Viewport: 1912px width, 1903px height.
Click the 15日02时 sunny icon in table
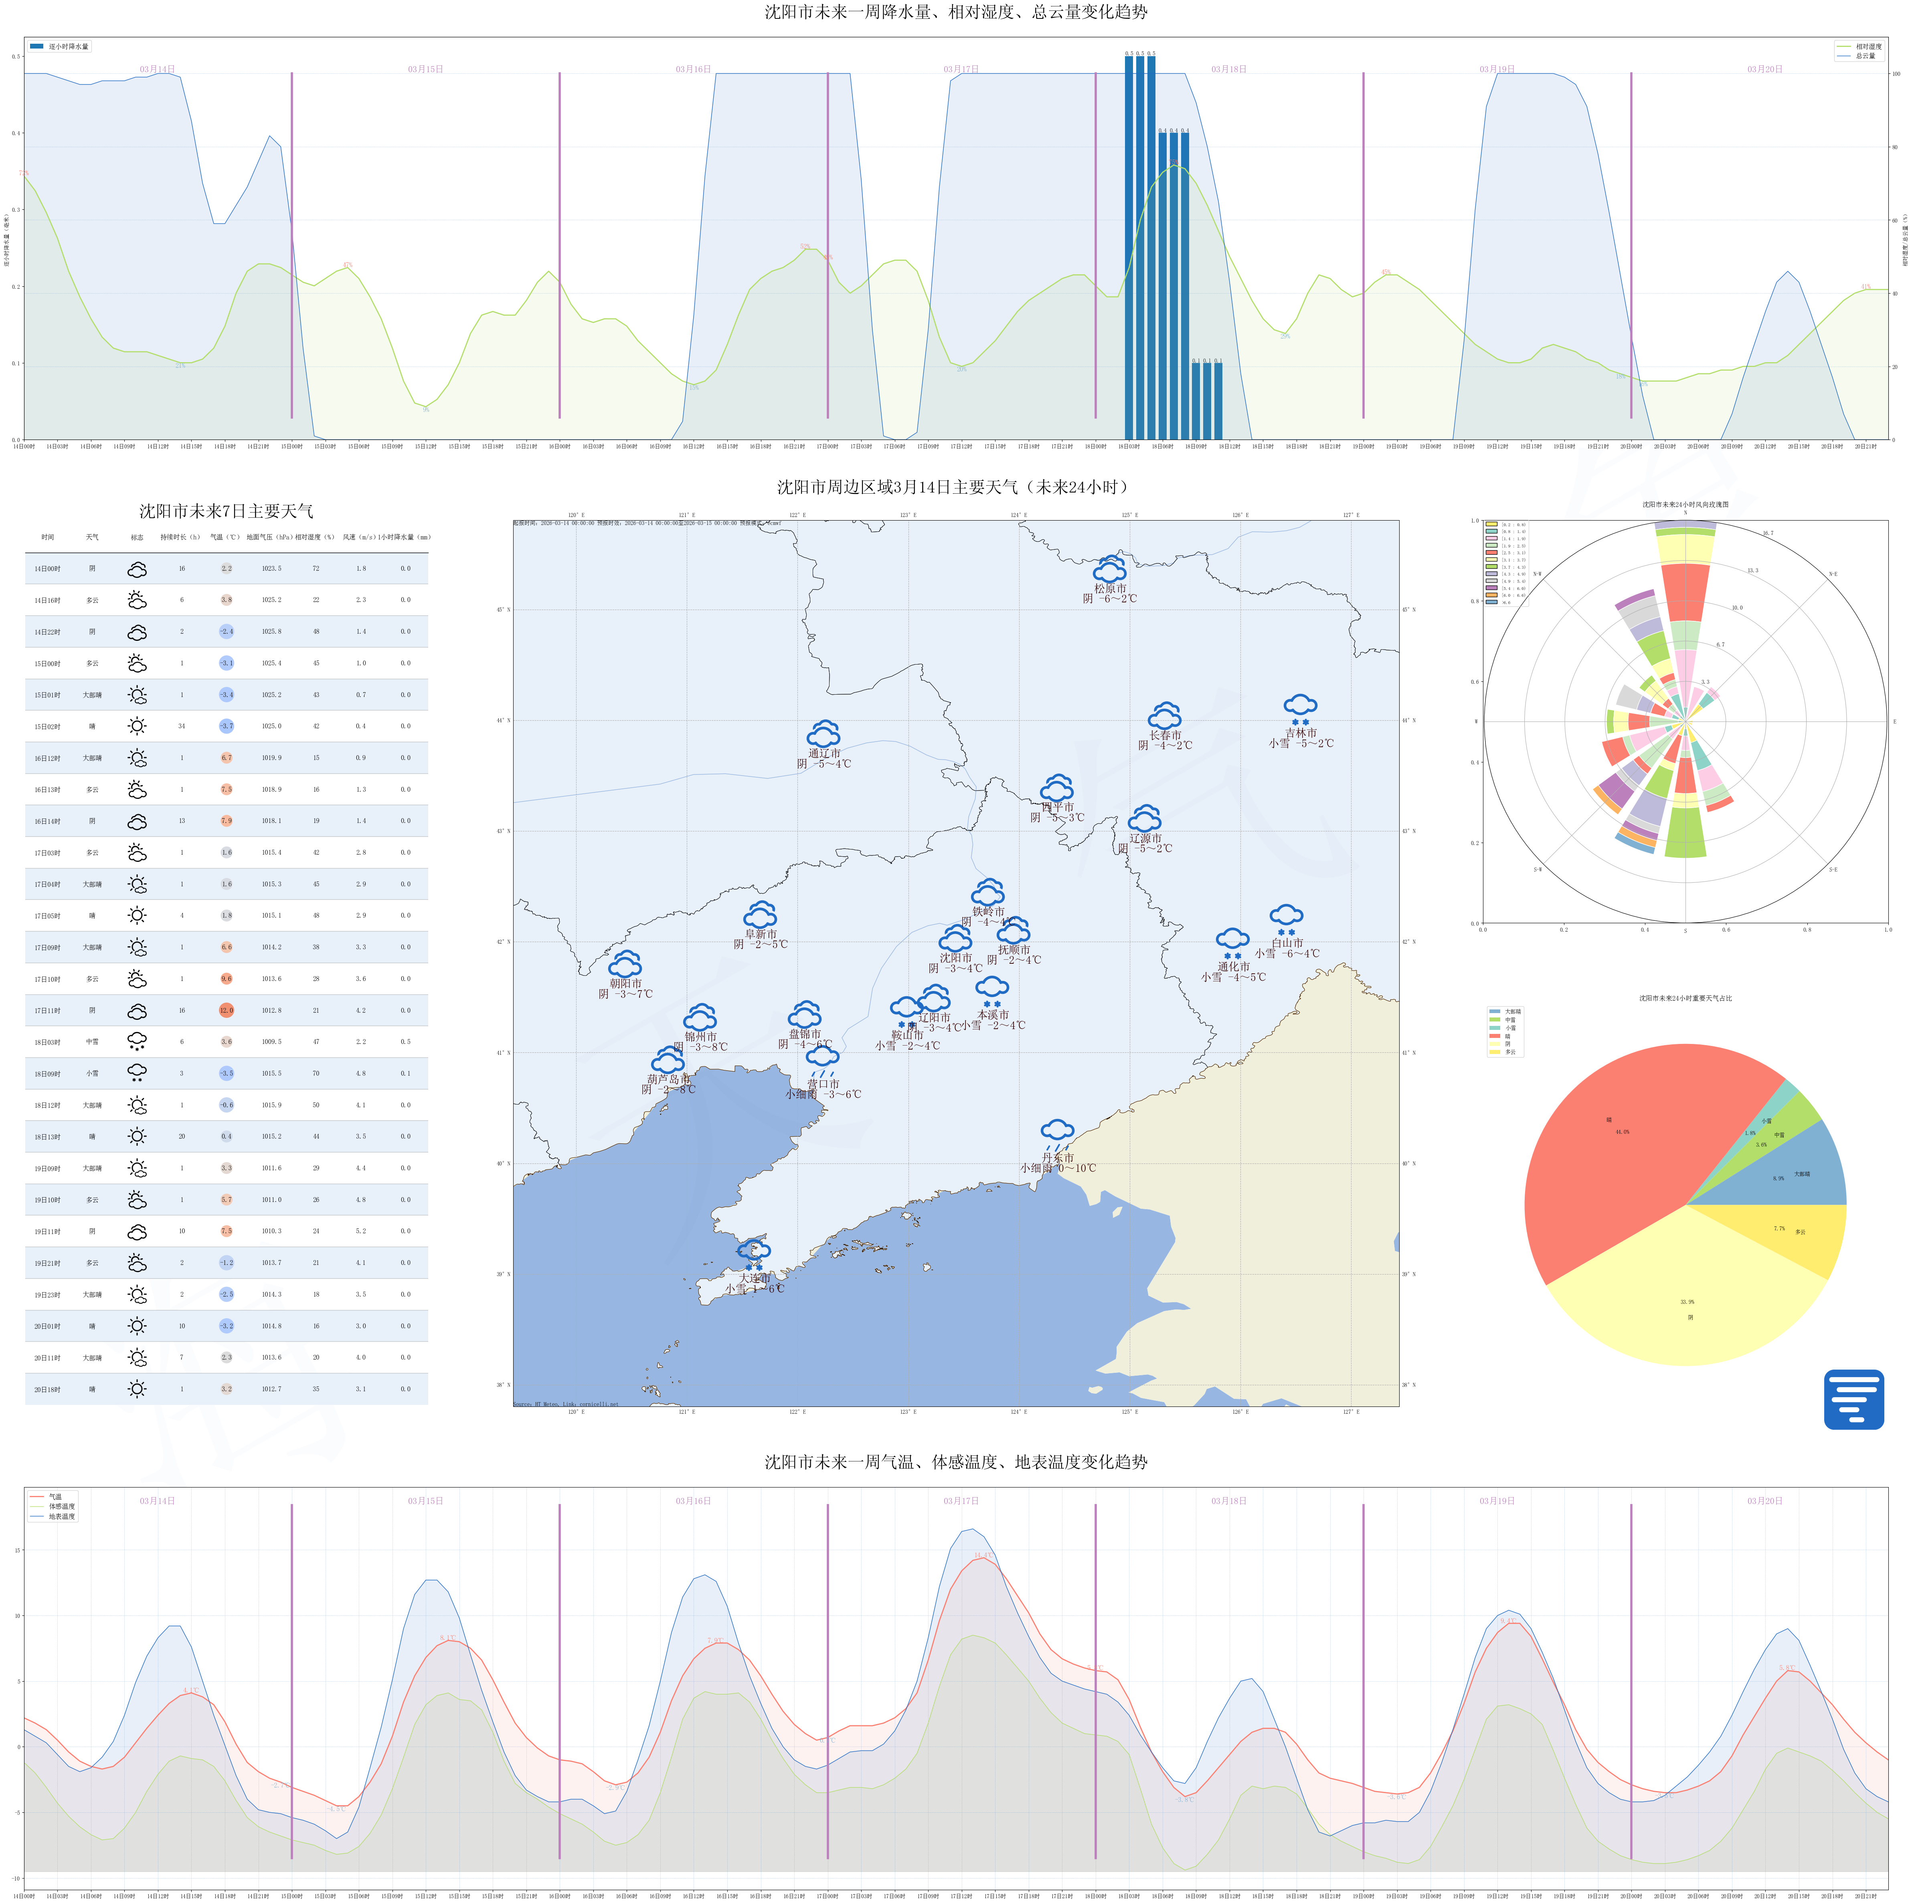coord(137,726)
